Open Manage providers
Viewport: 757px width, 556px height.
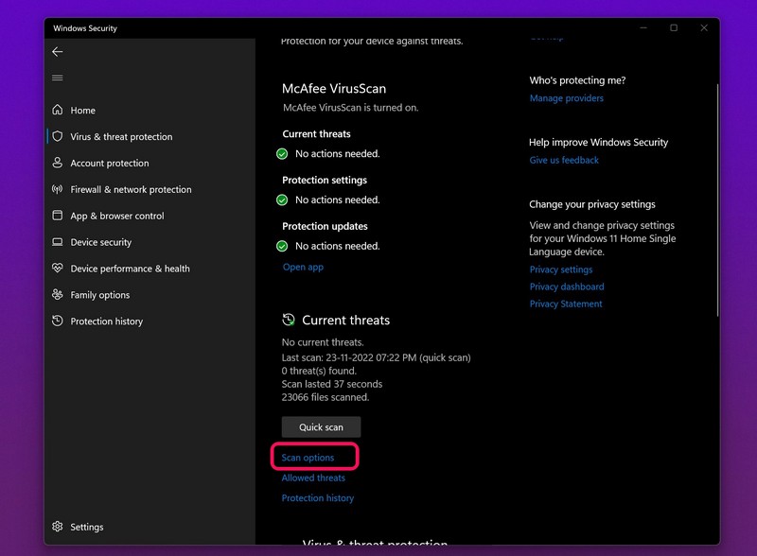565,97
